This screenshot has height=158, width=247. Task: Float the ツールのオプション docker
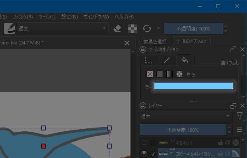click(233, 49)
